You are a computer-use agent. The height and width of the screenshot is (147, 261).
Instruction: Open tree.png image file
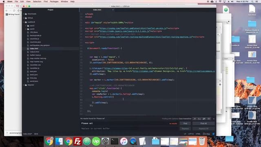(33, 78)
